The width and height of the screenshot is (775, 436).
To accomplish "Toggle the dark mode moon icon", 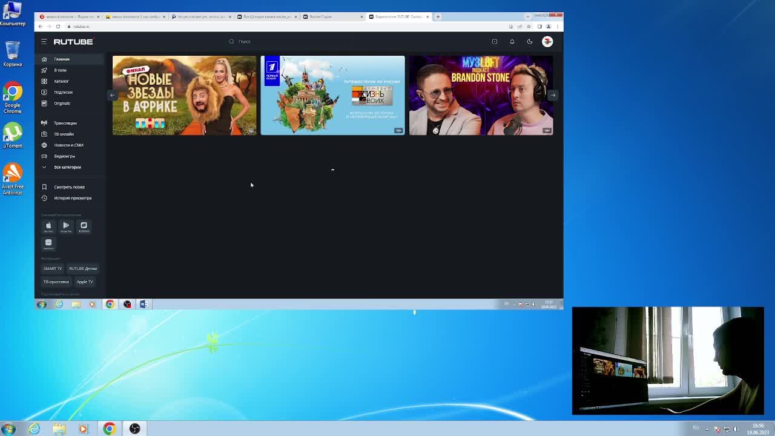I will click(530, 41).
